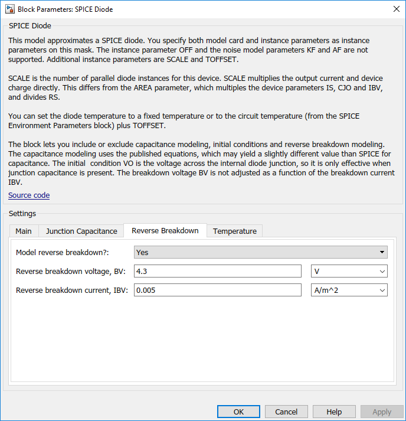Screen dimensions: 406x421
Task: Edit the Reverse breakdown current IBV field
Action: click(x=218, y=291)
